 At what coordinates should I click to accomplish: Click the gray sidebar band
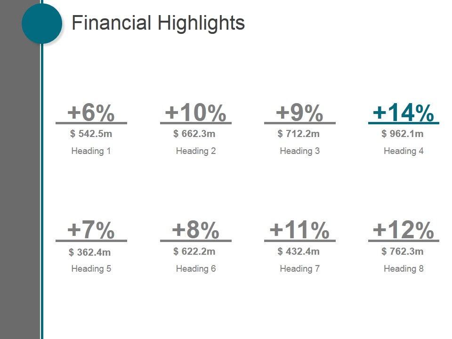click(20, 188)
